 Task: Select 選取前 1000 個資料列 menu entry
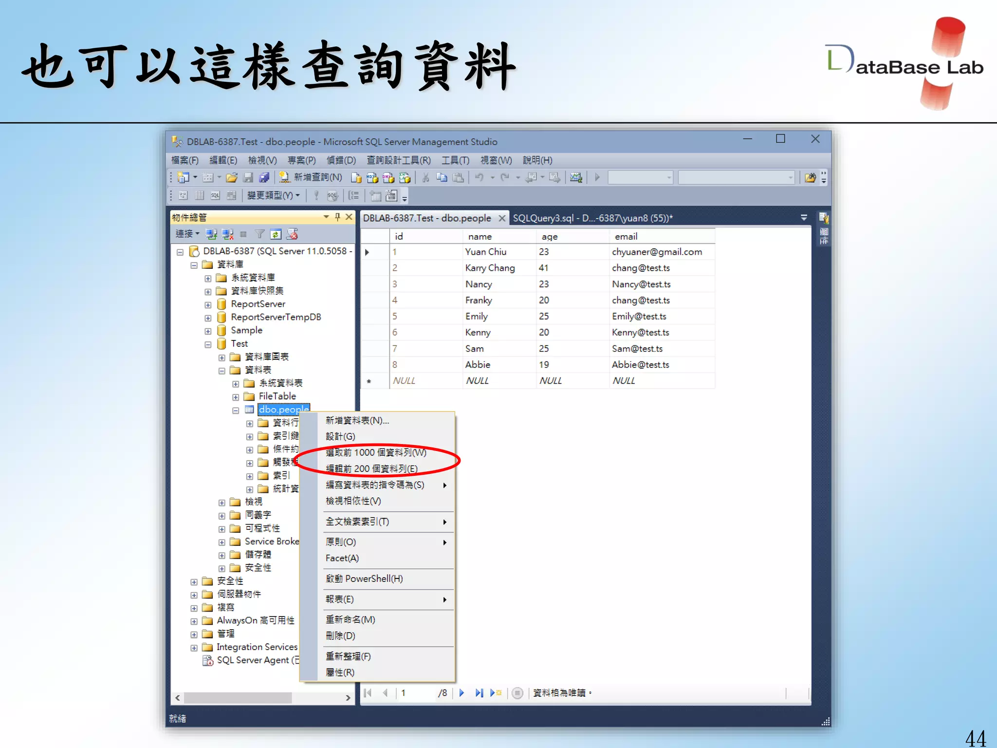(x=376, y=452)
